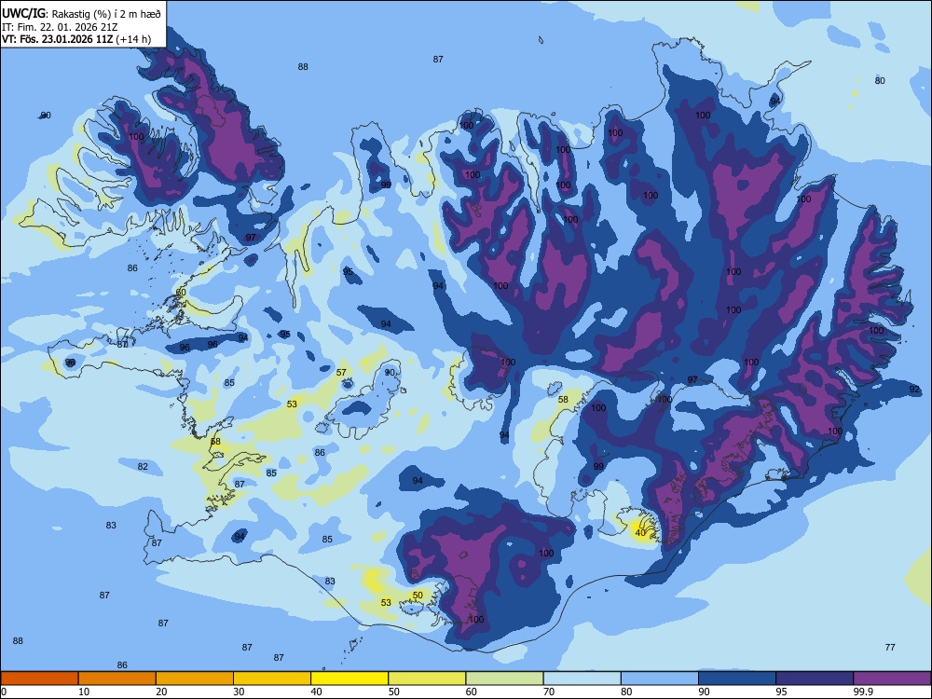Viewport: 932px width, 699px height.
Task: Click the bright yellow 40–50 legend swatch
Action: [x=349, y=678]
